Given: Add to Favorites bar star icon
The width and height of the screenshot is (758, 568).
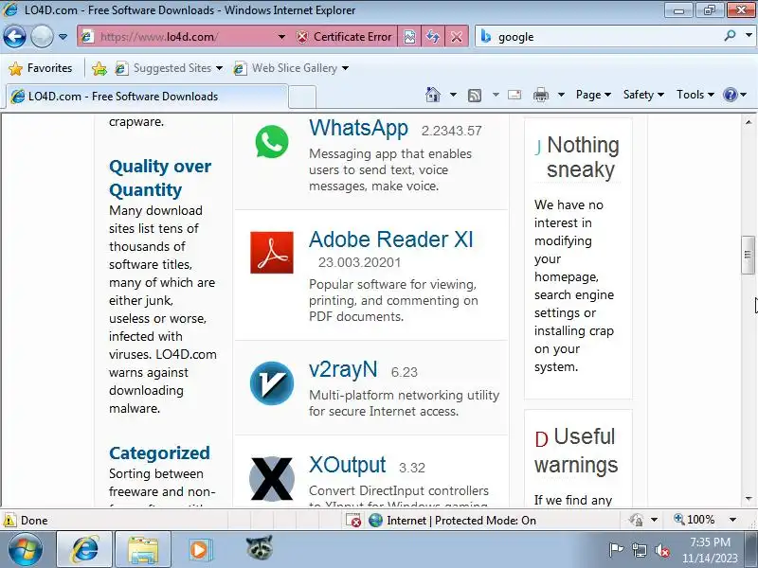Looking at the screenshot, I should [99, 68].
